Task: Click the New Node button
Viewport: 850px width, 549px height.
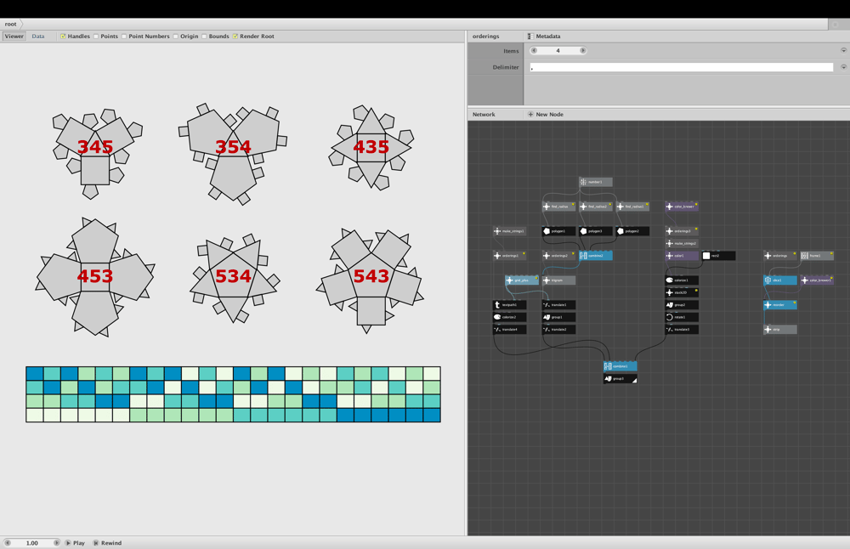Action: coord(546,115)
